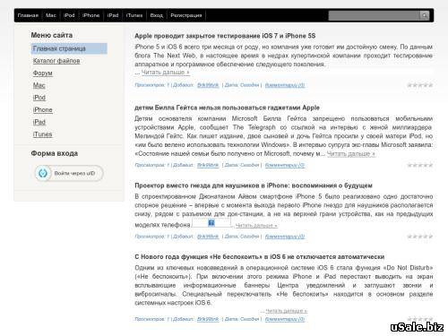The height and width of the screenshot is (336, 448).
Task: Open article about iOS 7 testing
Action: pyautogui.click(x=225, y=36)
